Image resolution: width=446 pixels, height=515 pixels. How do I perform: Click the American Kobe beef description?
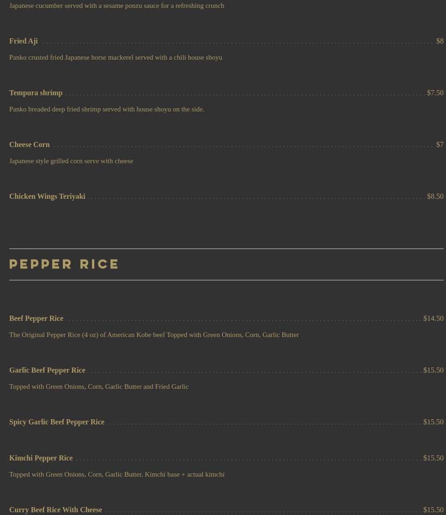click(154, 335)
